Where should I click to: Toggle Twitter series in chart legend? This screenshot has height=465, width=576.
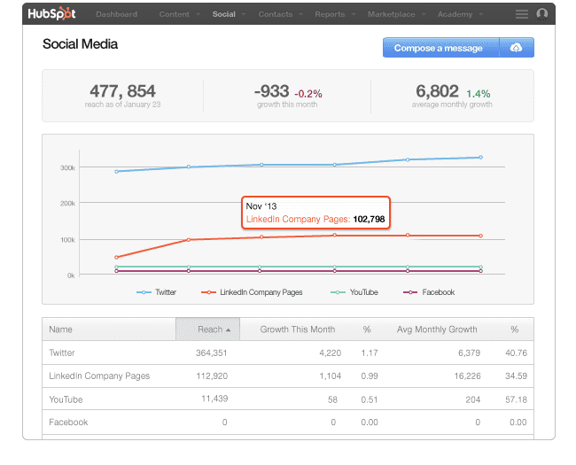click(x=157, y=292)
